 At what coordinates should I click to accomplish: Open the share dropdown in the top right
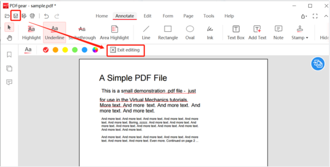[304, 16]
